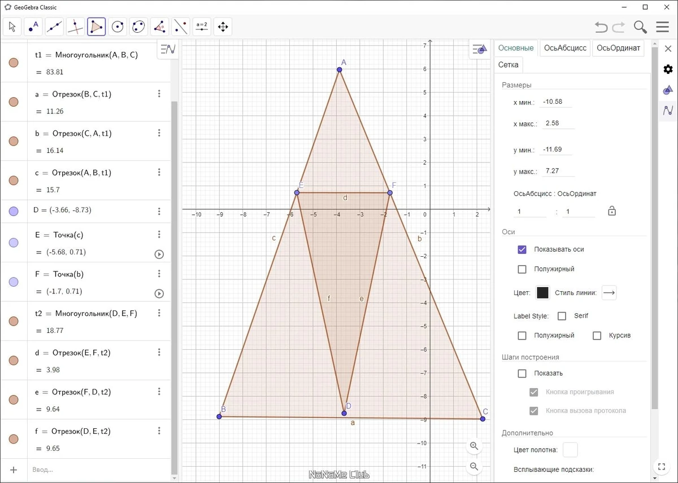Click the Ввод... input bar
Viewport: 678px width, 483px height.
click(x=99, y=469)
